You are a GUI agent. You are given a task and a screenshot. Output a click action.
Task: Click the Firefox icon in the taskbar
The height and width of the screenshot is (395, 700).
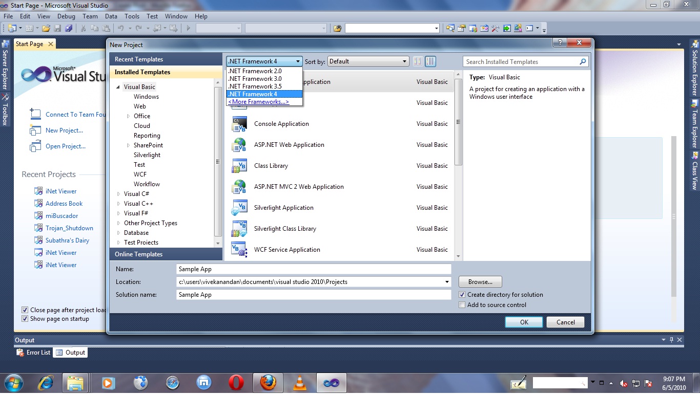pos(267,382)
